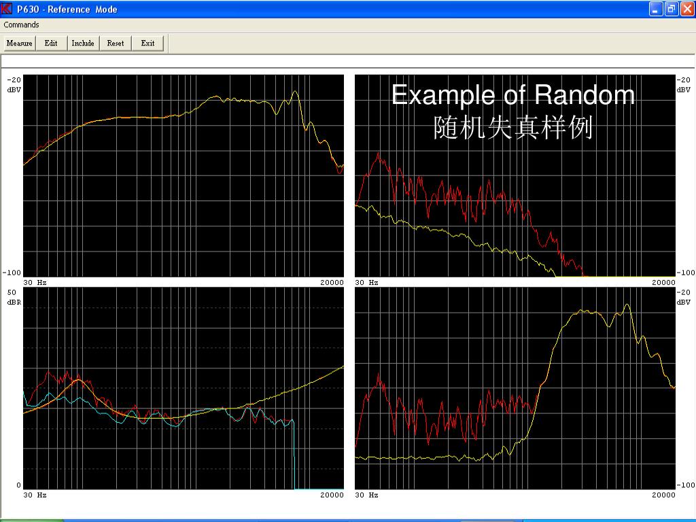This screenshot has width=696, height=522.
Task: Click the Chinese caption '随机失真样例'
Action: click(x=513, y=127)
